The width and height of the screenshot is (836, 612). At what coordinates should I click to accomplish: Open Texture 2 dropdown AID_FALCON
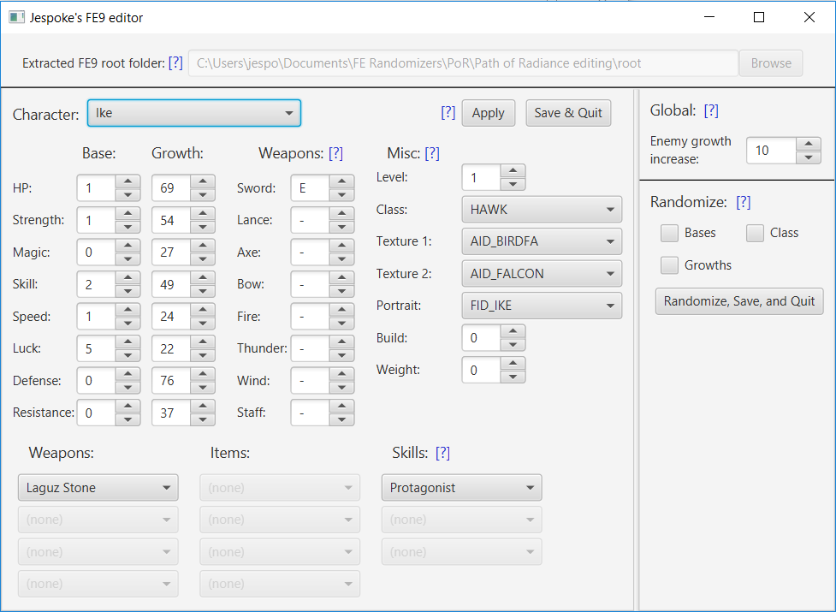point(542,274)
